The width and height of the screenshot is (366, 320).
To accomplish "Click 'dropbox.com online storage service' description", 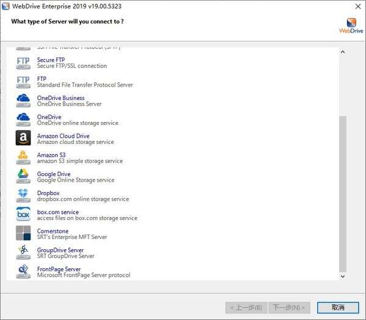I will (x=83, y=199).
